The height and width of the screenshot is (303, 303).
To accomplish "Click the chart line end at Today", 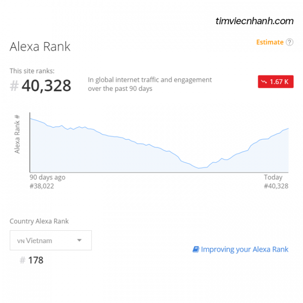I will (x=288, y=129).
